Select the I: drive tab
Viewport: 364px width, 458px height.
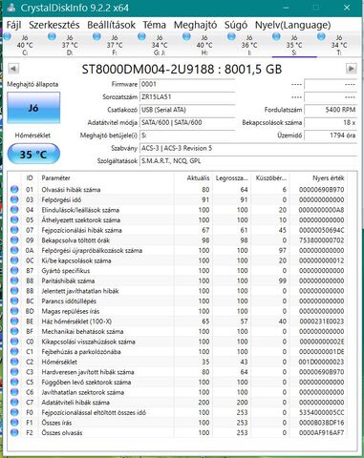249,45
